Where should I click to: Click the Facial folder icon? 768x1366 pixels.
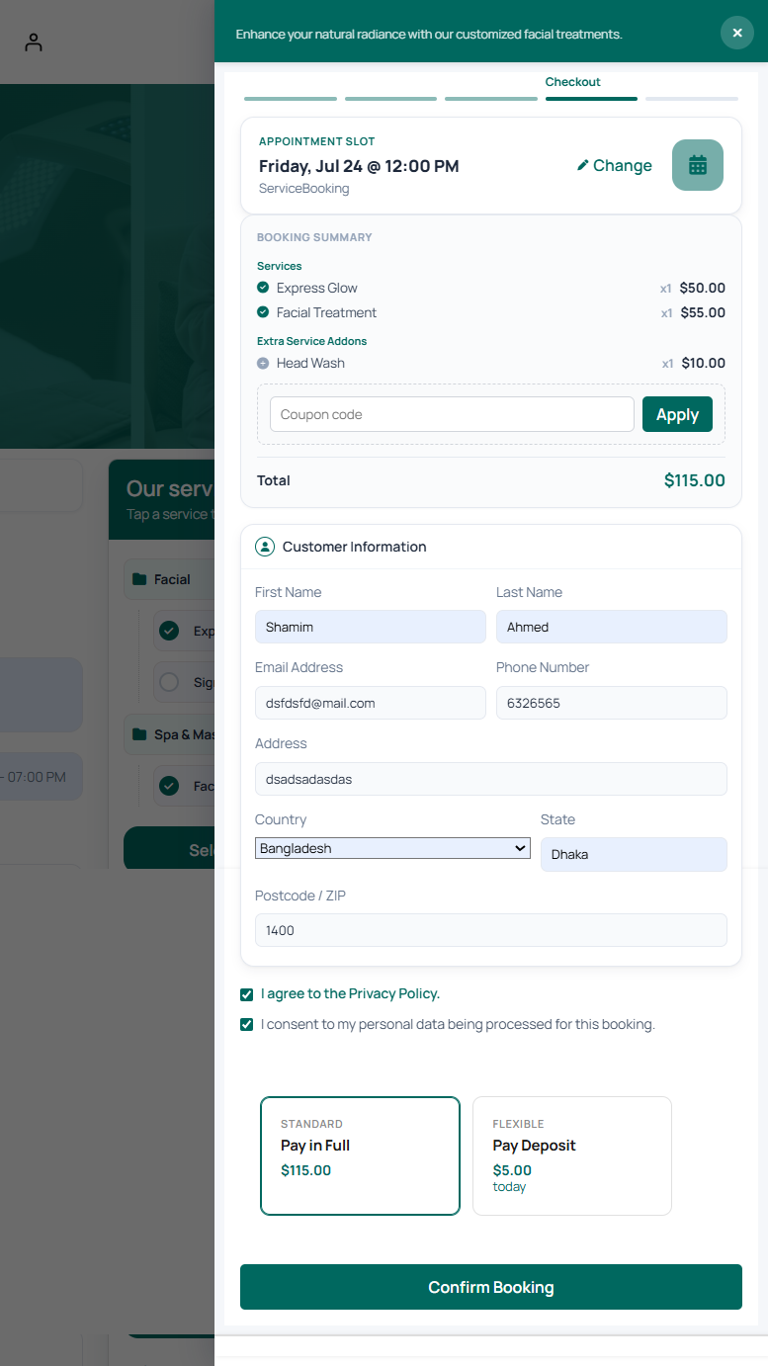(x=139, y=579)
